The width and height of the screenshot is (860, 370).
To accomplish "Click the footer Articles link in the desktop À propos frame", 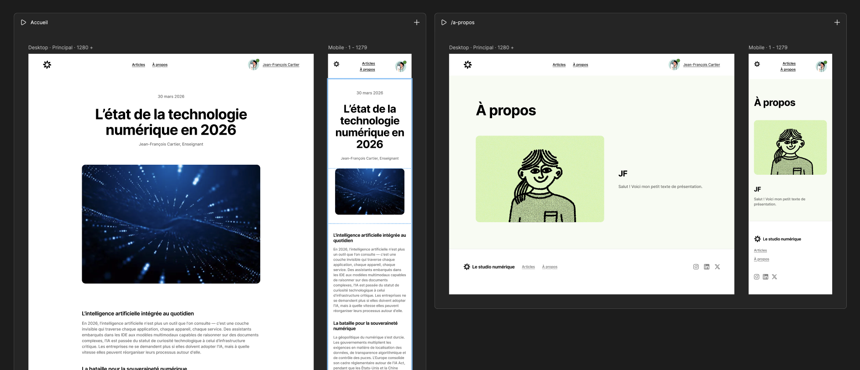I will coord(528,267).
